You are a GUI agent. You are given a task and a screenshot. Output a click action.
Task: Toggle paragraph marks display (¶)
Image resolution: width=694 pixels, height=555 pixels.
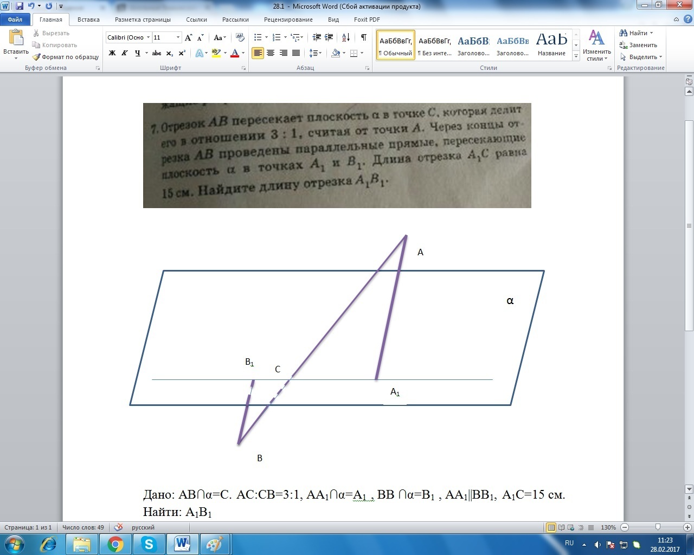click(363, 37)
